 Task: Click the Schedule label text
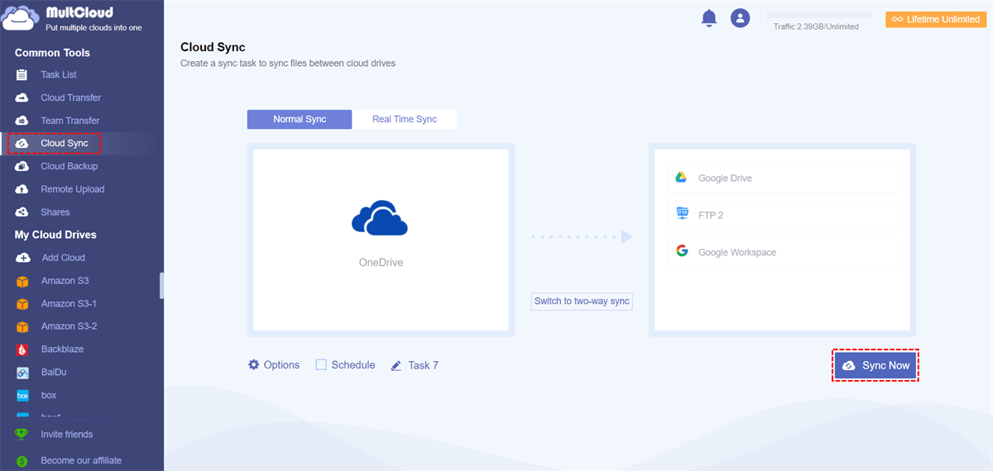pyautogui.click(x=353, y=364)
